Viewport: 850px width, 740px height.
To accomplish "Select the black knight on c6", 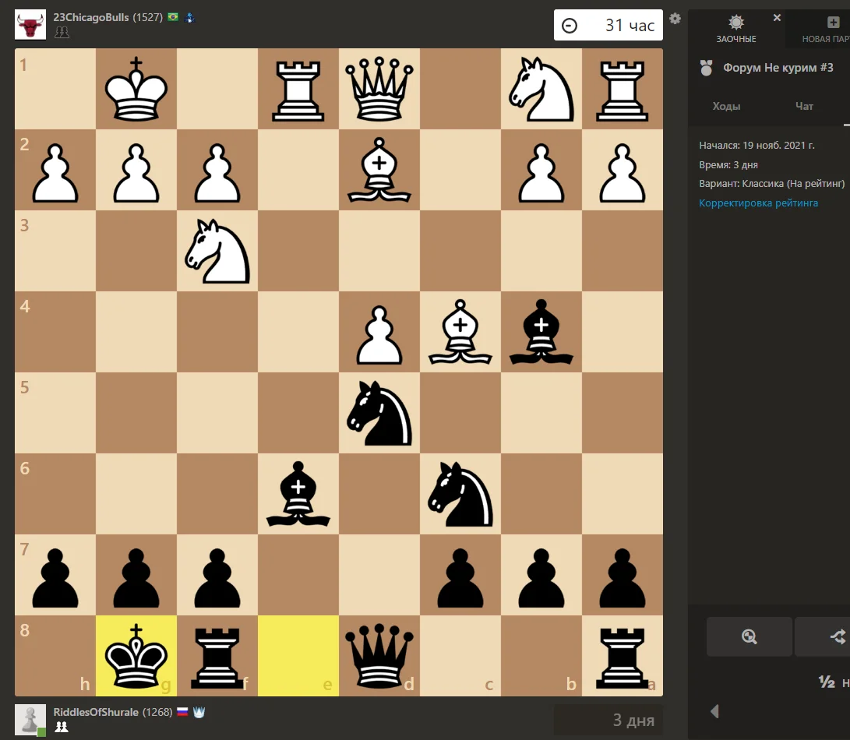I will pos(460,494).
